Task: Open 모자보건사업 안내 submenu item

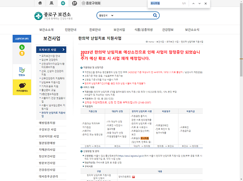Action: click(50, 56)
